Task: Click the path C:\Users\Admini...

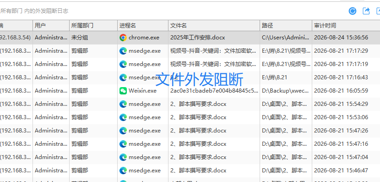Action: [286, 38]
